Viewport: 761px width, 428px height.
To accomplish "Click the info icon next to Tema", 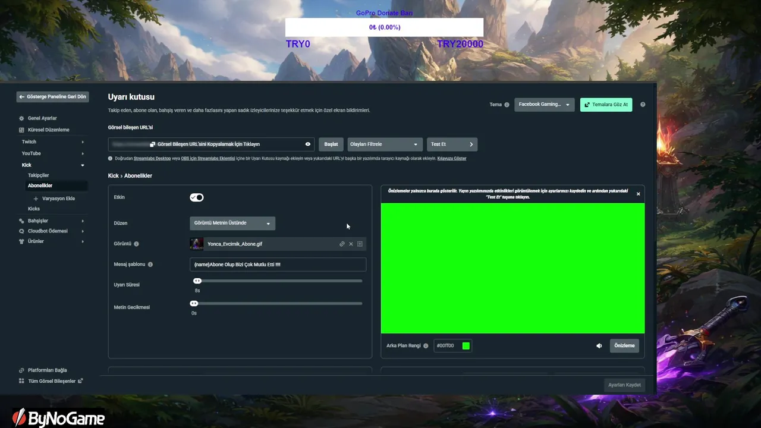I will point(507,105).
